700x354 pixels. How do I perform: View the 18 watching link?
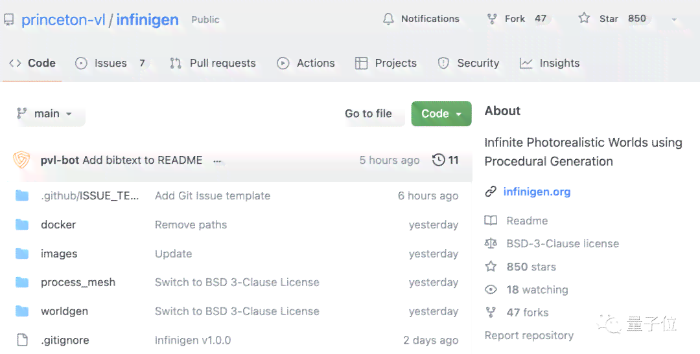(537, 290)
